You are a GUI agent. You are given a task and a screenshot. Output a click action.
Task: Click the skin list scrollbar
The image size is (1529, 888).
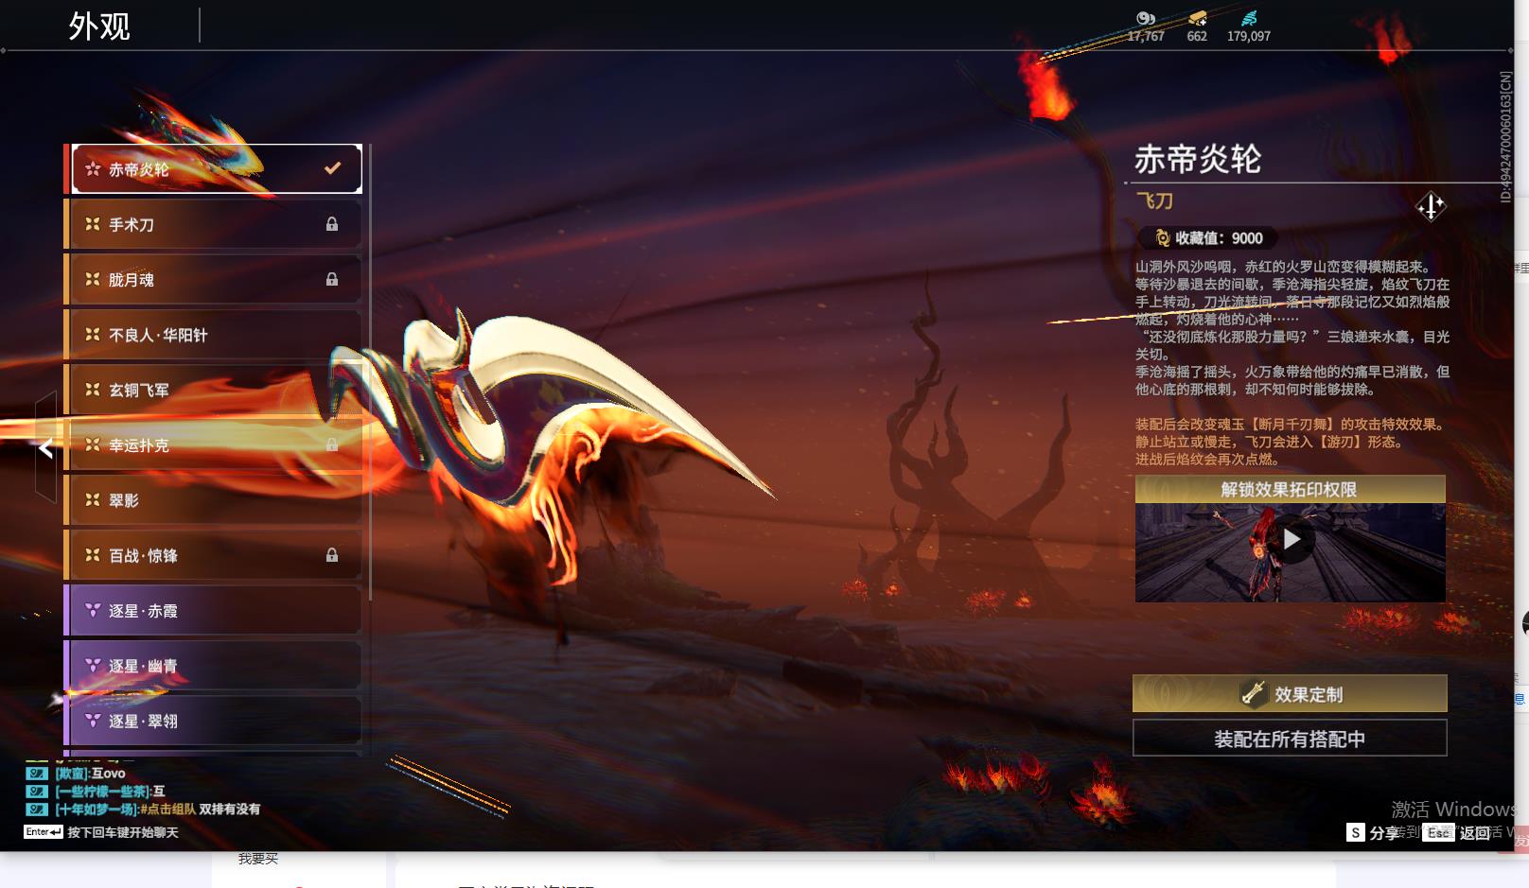click(370, 378)
